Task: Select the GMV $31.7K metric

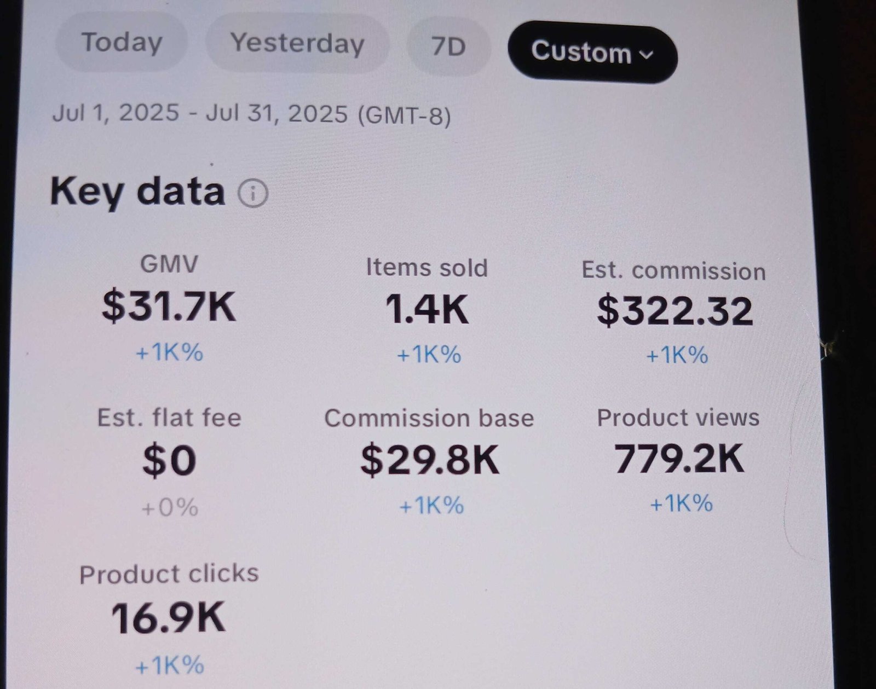Action: (169, 306)
